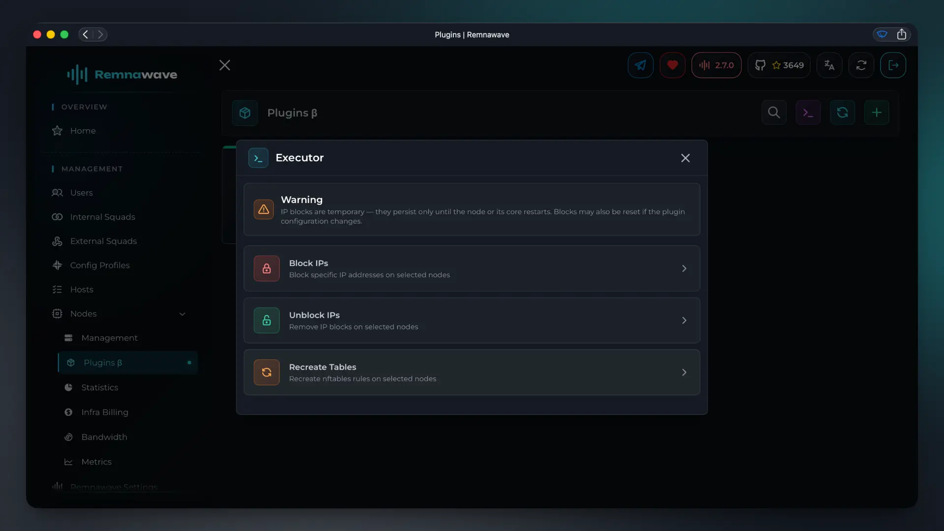Click the red heart support icon
Image resolution: width=944 pixels, height=531 pixels.
pos(672,65)
